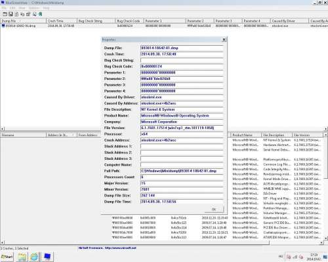Click the Company field 'Microsoft Corporation'

click(x=182, y=122)
